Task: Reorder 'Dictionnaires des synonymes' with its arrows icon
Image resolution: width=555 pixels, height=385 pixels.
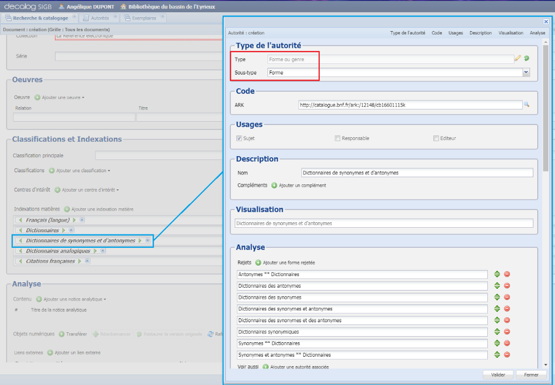Action: [497, 297]
